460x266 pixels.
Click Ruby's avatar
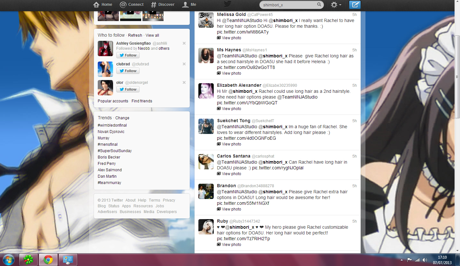coord(206,227)
